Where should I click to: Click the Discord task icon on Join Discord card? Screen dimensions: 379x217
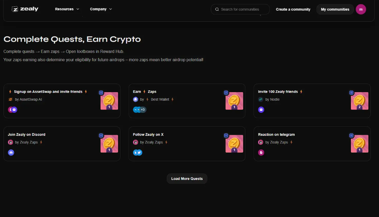(11, 152)
